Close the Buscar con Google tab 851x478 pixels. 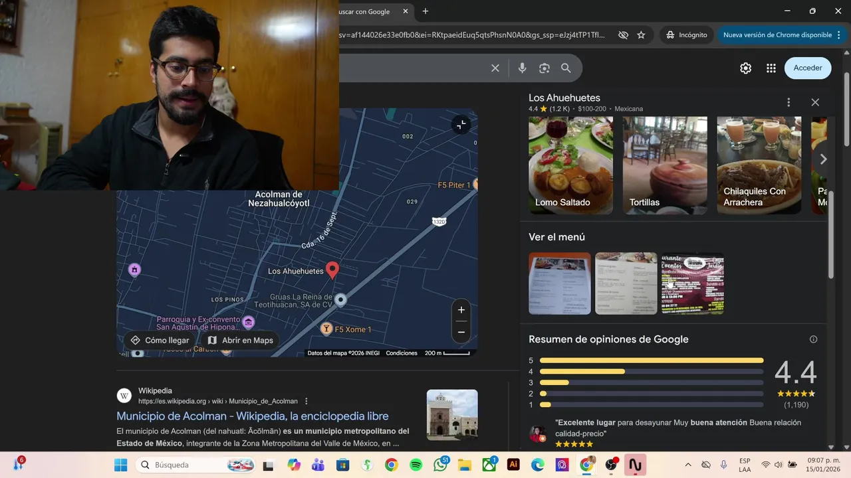[x=405, y=11]
